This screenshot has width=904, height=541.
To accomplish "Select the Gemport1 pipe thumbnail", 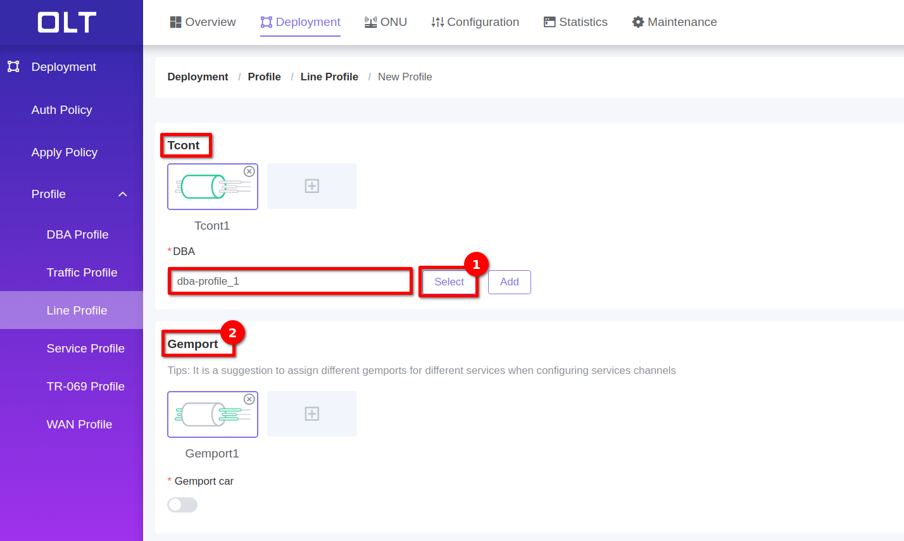I will [211, 414].
